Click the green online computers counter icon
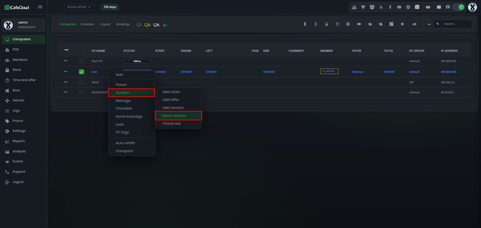Viewport: 481px width, 228px height. click(x=139, y=25)
